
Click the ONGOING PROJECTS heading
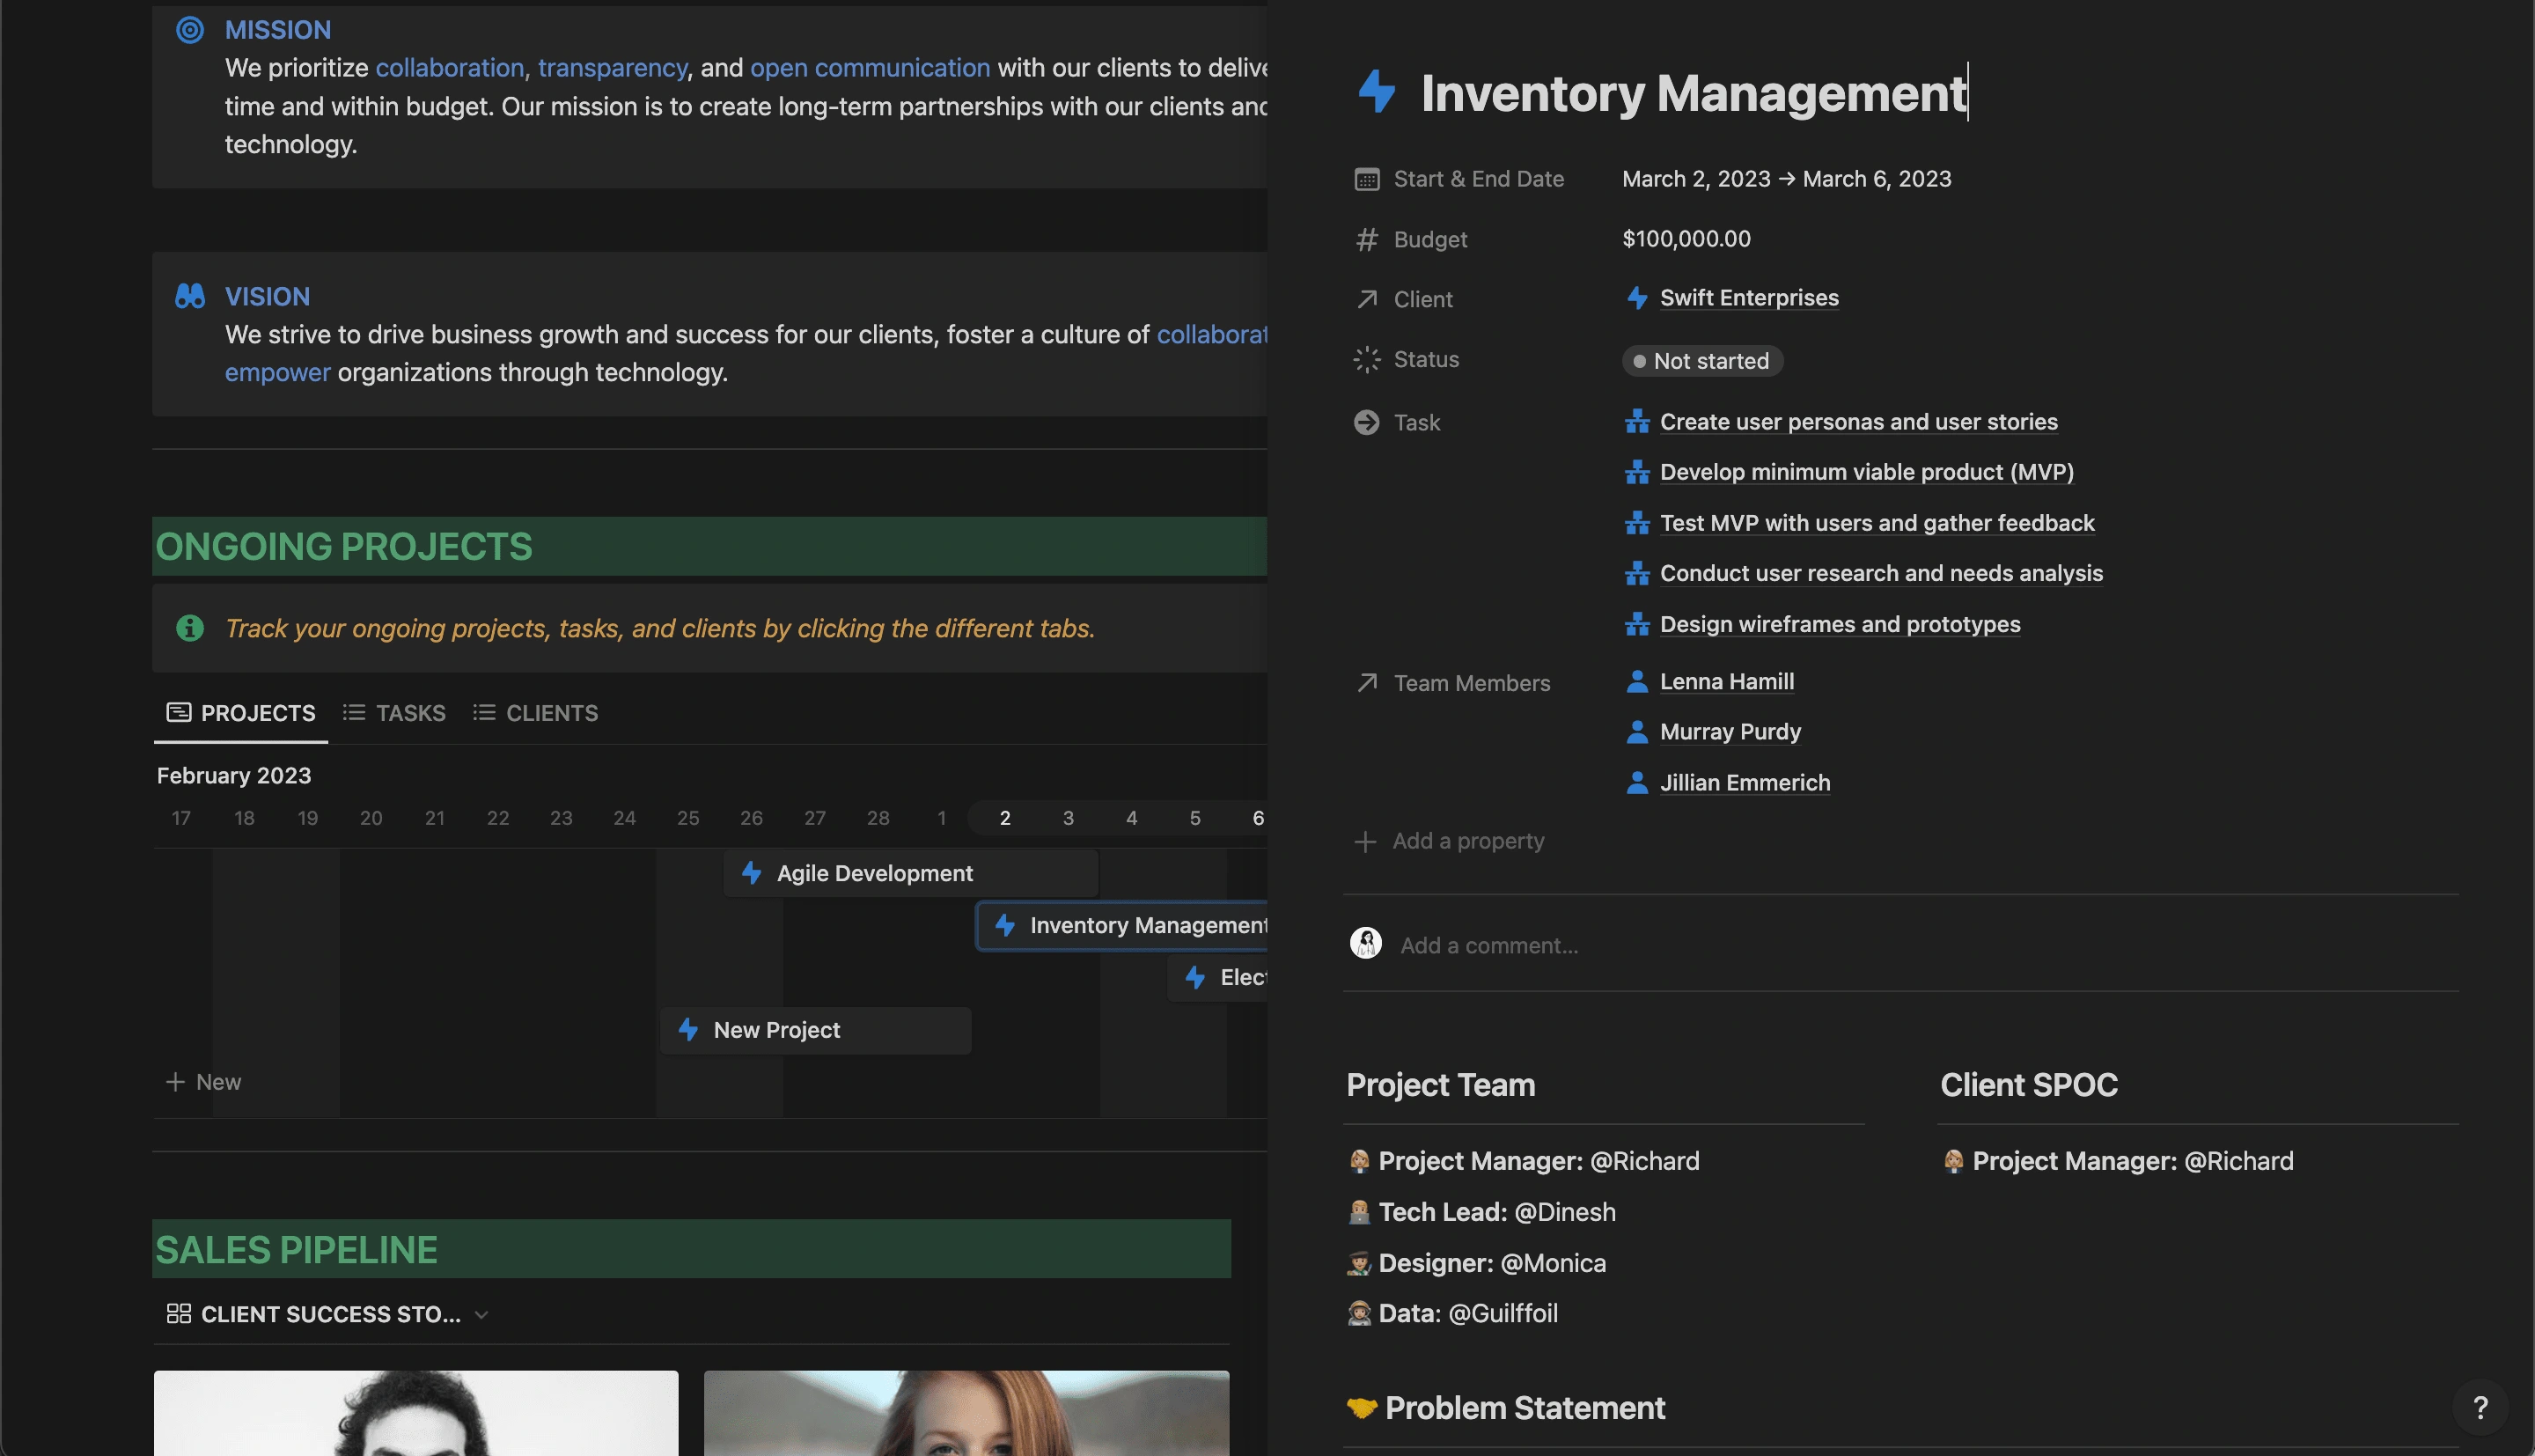pos(344,547)
